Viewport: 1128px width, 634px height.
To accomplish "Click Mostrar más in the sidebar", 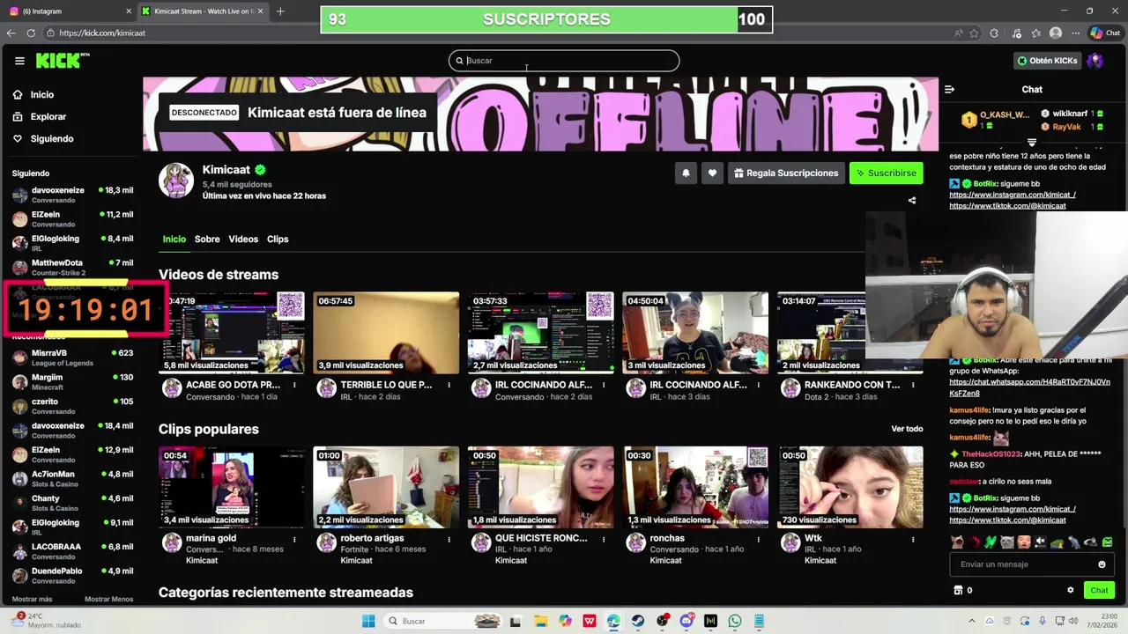I will tap(32, 599).
